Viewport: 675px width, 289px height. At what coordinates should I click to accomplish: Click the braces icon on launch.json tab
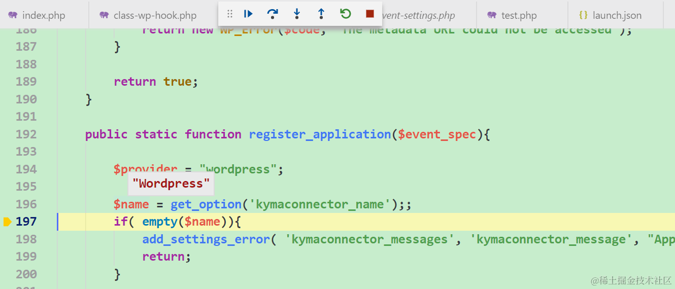click(x=583, y=15)
